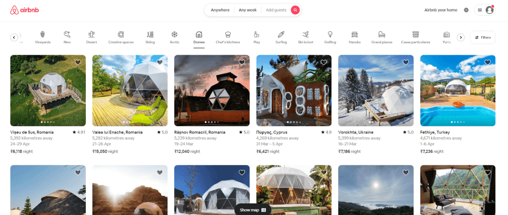Open the Vorokhta snowy dome photo
This screenshot has width=508, height=215.
pyautogui.click(x=376, y=90)
